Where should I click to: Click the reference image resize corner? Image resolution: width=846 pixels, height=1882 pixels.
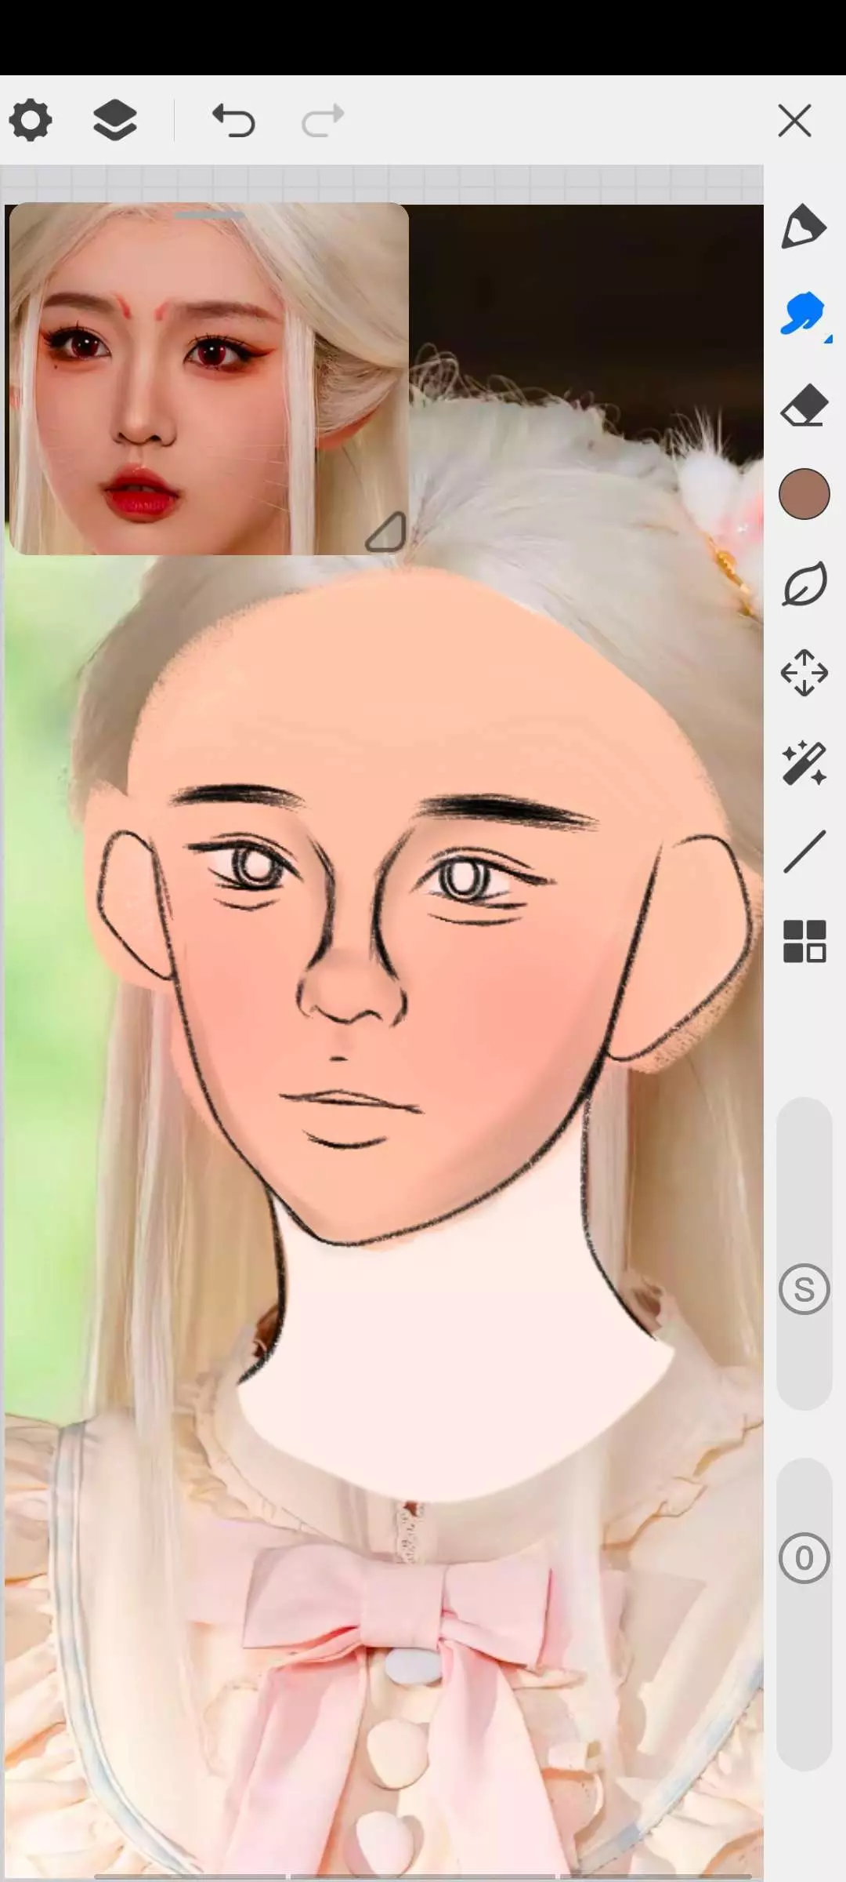[x=387, y=533]
